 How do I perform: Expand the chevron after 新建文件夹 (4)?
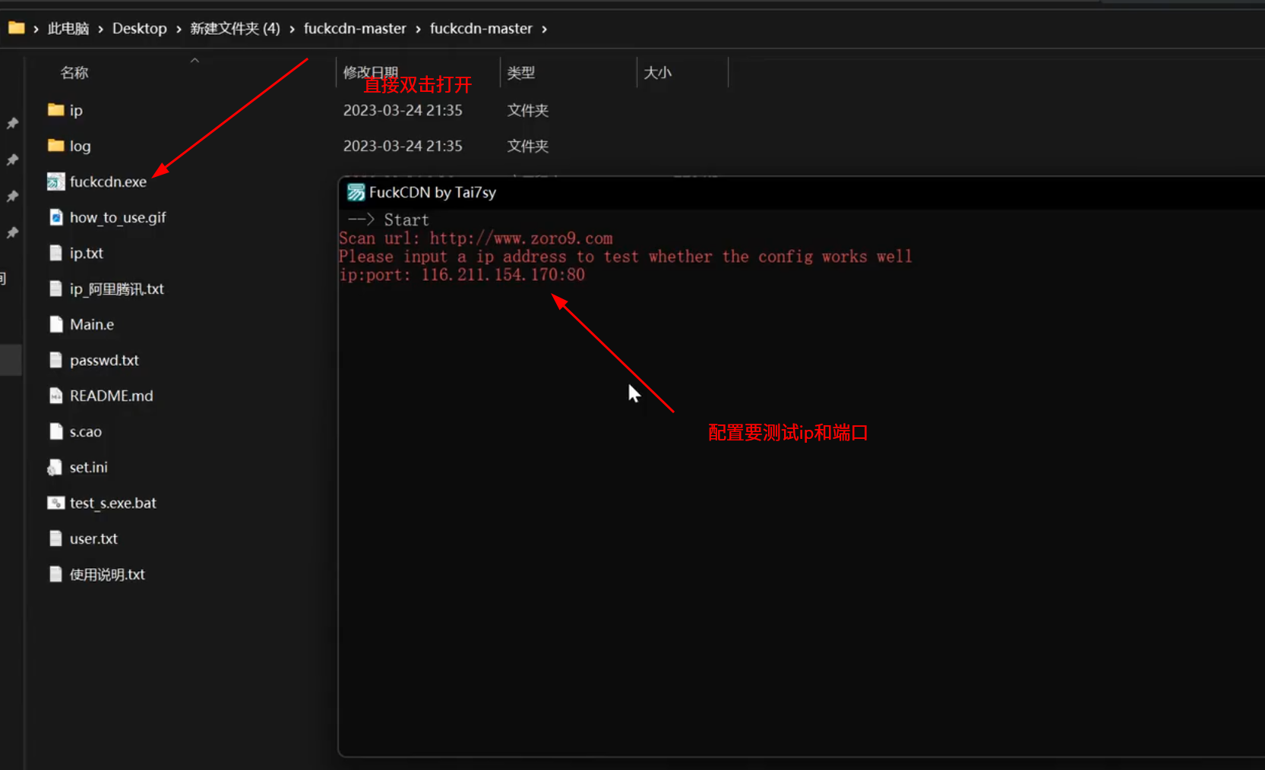(x=292, y=29)
